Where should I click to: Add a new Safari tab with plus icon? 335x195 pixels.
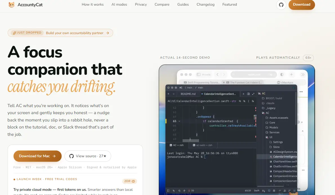[x=291, y=74]
